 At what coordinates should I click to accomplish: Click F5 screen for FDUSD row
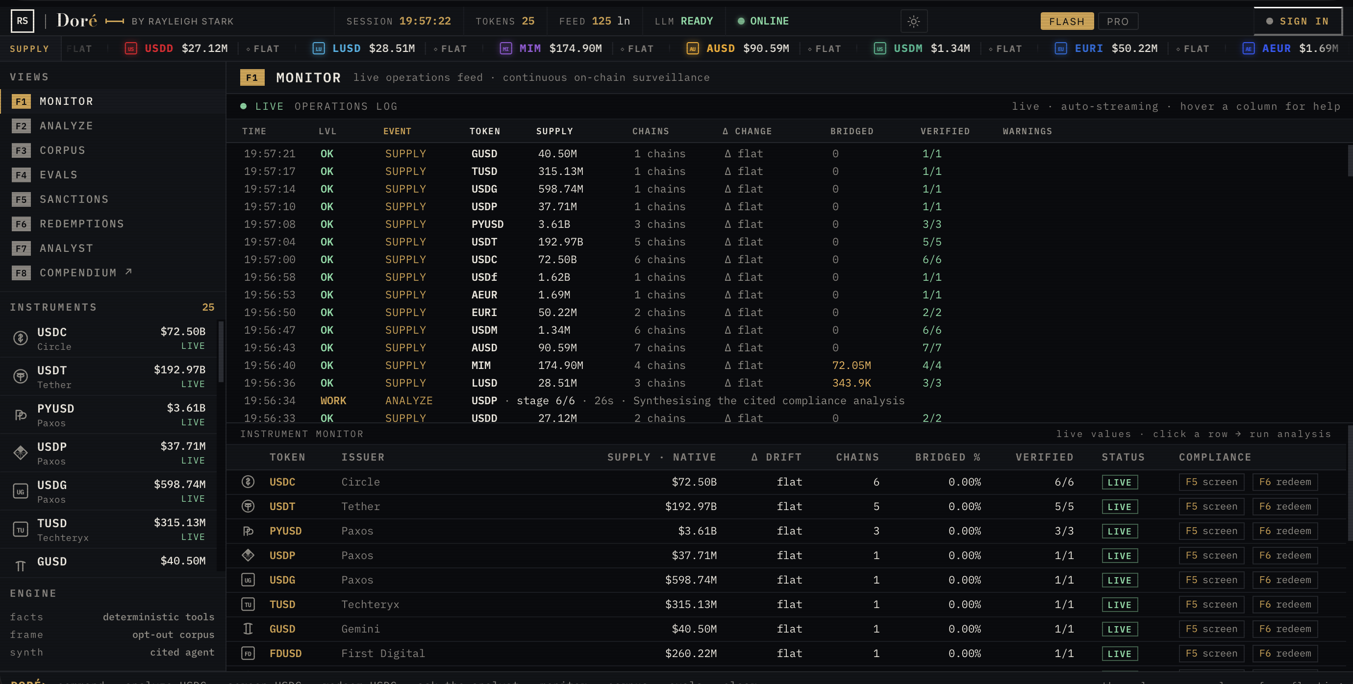pos(1211,653)
